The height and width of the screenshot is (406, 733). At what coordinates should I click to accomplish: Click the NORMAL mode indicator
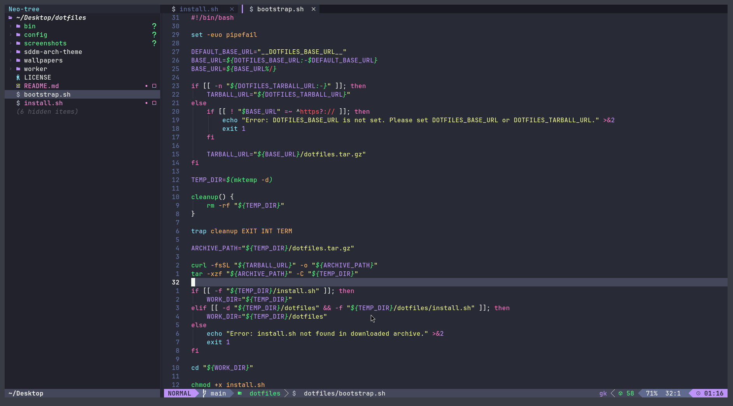[x=179, y=394]
